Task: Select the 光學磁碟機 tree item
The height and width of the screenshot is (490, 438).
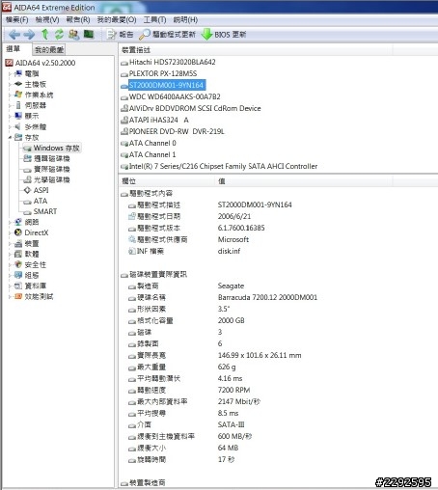Action: tap(52, 179)
